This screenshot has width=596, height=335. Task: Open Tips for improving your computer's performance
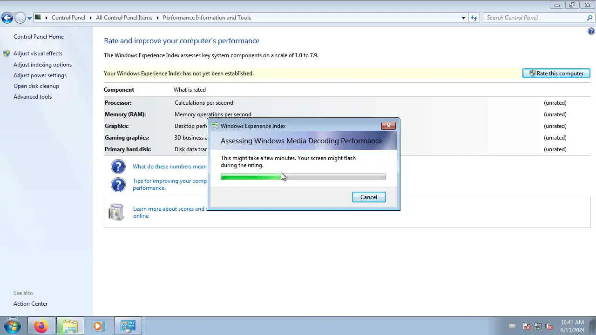(169, 184)
